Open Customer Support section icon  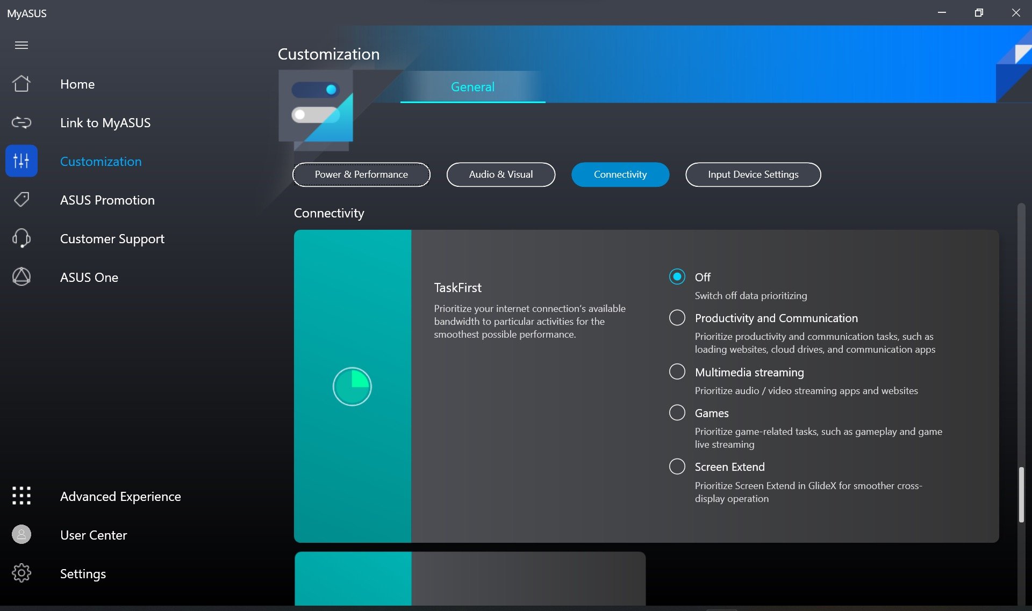(21, 238)
